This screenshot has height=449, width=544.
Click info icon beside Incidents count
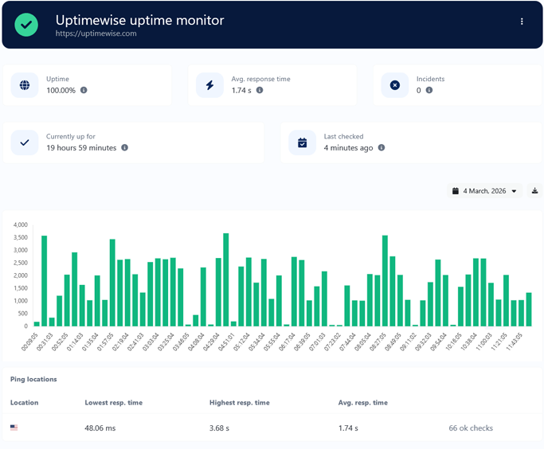click(429, 91)
